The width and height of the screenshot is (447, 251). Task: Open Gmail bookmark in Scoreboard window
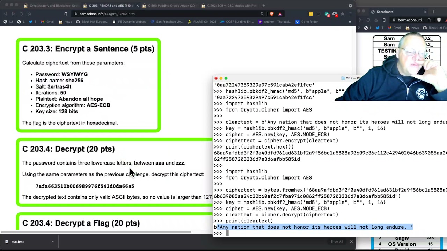(395, 28)
